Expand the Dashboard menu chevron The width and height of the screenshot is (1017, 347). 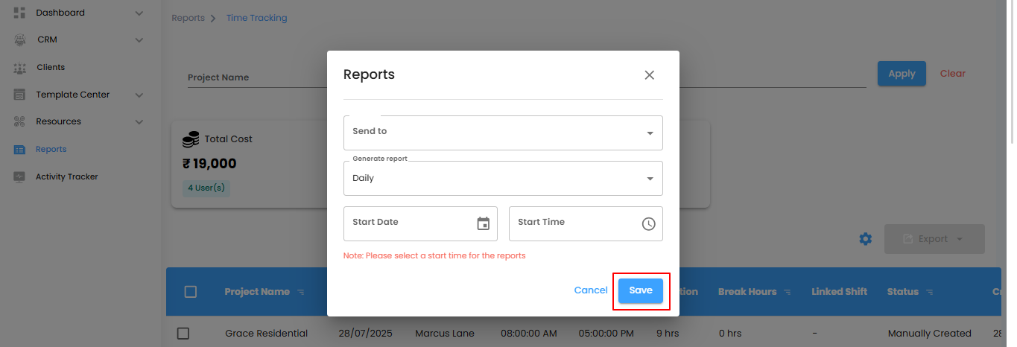pos(139,13)
